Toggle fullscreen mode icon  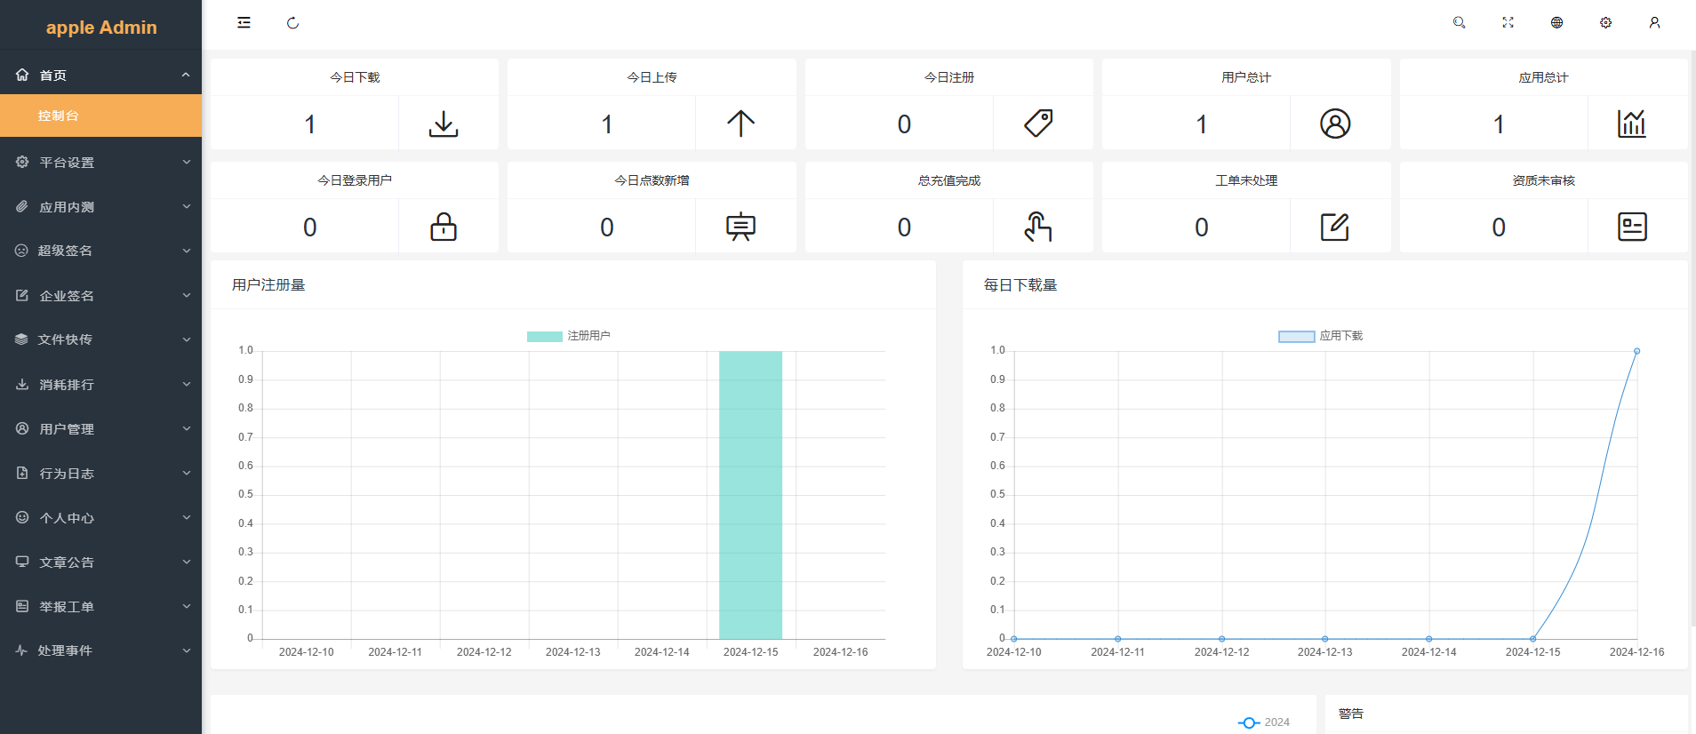(1508, 23)
